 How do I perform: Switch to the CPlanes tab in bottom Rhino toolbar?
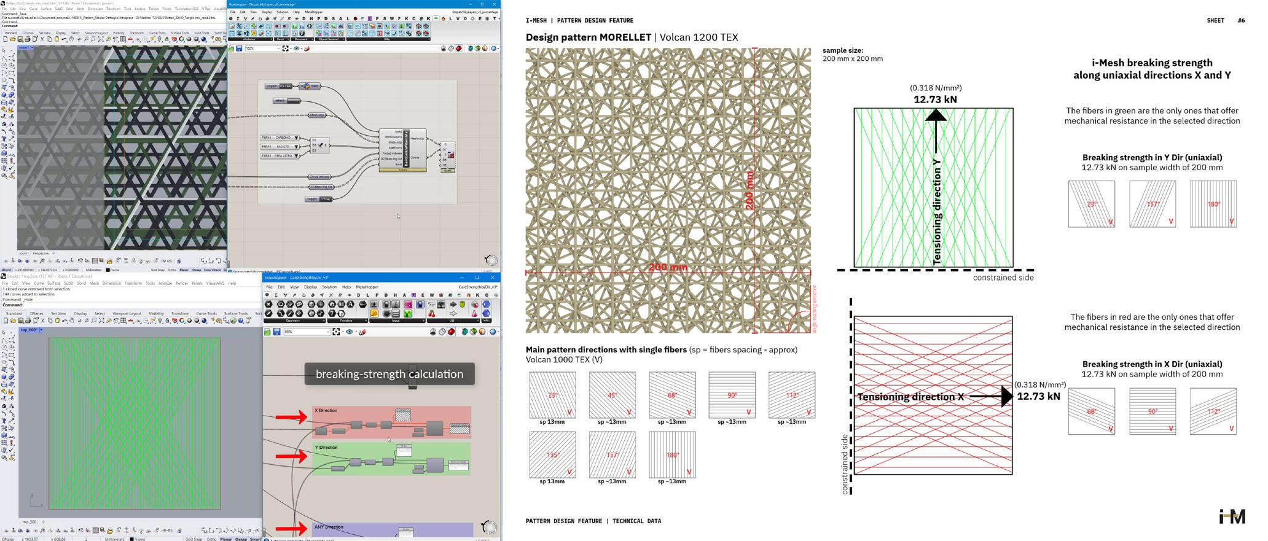pyautogui.click(x=37, y=313)
